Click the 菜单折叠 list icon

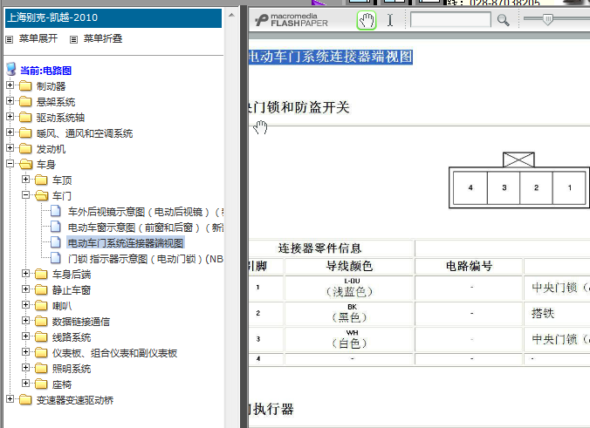coord(73,39)
